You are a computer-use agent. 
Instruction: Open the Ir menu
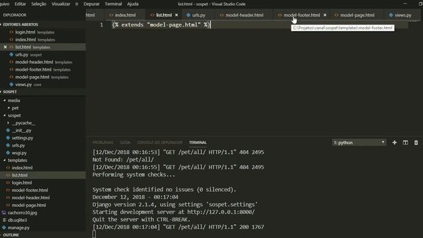click(x=77, y=4)
